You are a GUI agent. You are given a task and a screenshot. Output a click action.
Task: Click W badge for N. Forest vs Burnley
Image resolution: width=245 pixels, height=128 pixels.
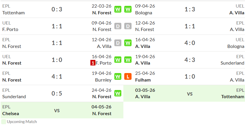tap(118, 77)
